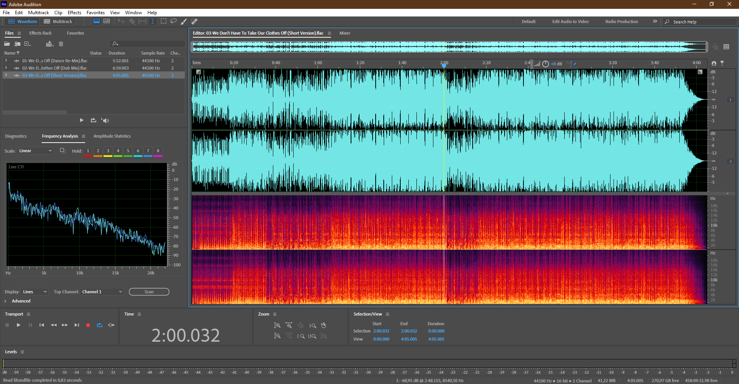The width and height of the screenshot is (739, 384).
Task: Toggle auto-play in Files panel preview
Action: click(105, 120)
